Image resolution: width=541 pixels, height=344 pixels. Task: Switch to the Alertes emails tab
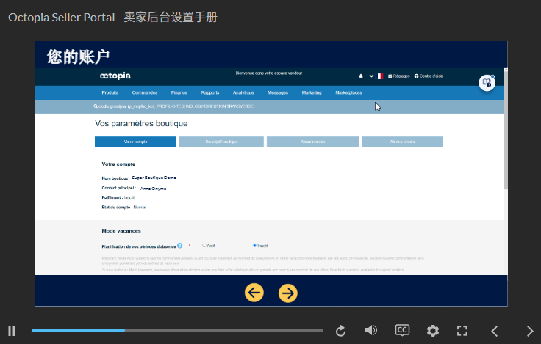pos(402,142)
